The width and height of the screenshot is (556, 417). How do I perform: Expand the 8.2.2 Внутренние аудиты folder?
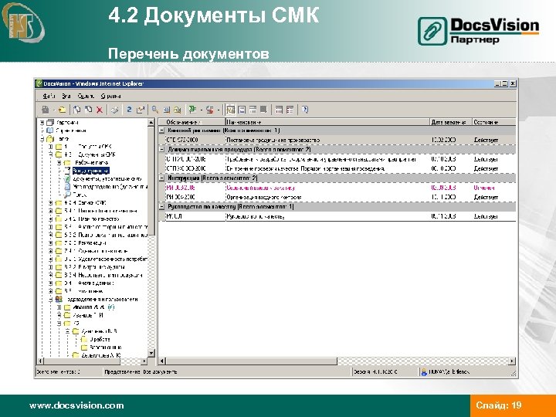click(x=51, y=267)
